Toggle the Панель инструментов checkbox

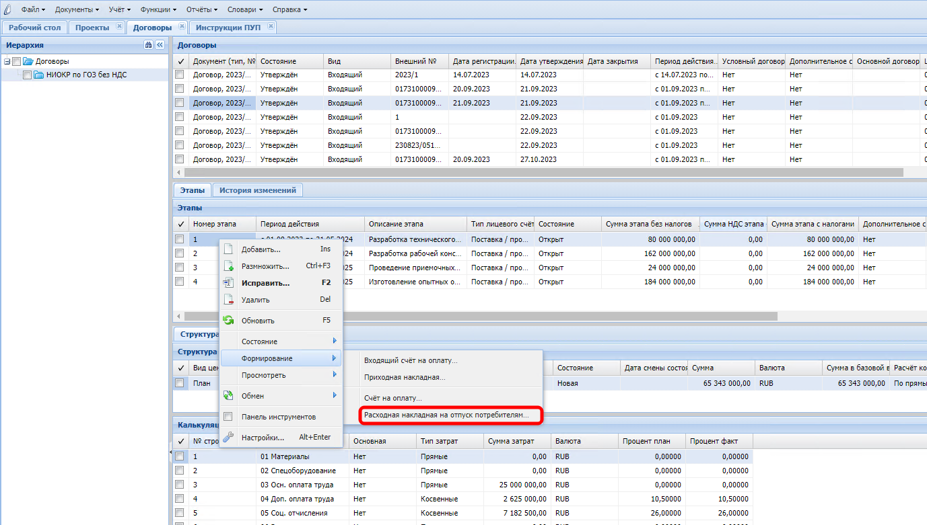(x=228, y=417)
